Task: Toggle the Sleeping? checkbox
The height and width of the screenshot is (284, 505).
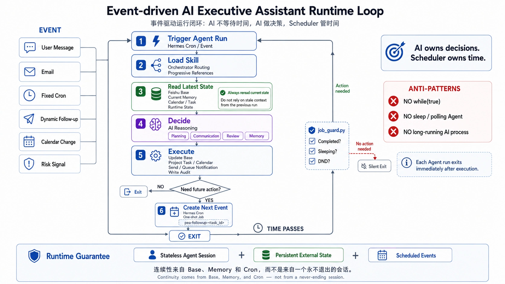Action: point(312,151)
